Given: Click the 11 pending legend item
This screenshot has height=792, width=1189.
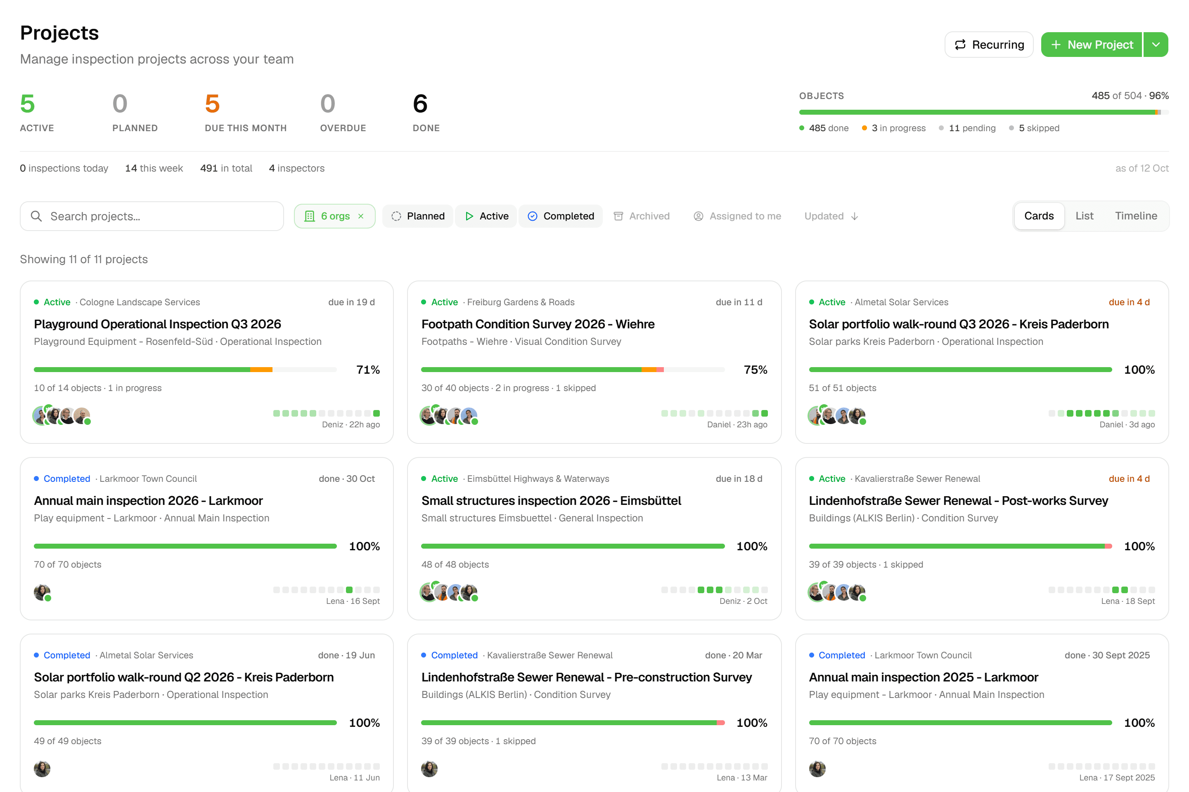Looking at the screenshot, I should (x=967, y=128).
